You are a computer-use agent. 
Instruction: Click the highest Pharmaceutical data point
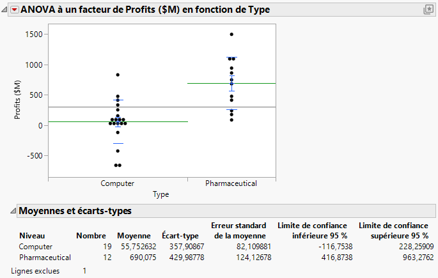(231, 35)
